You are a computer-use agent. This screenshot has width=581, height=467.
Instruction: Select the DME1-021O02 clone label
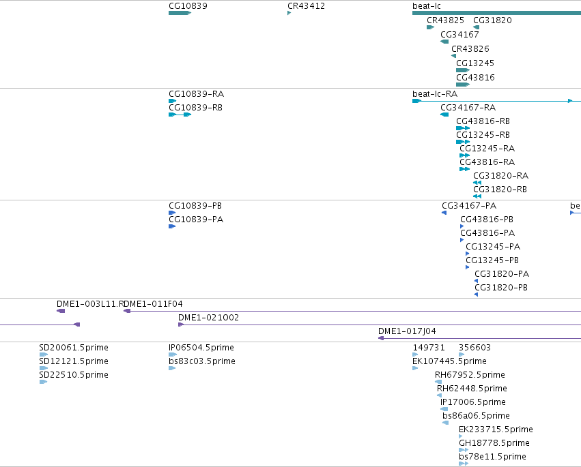[209, 318]
